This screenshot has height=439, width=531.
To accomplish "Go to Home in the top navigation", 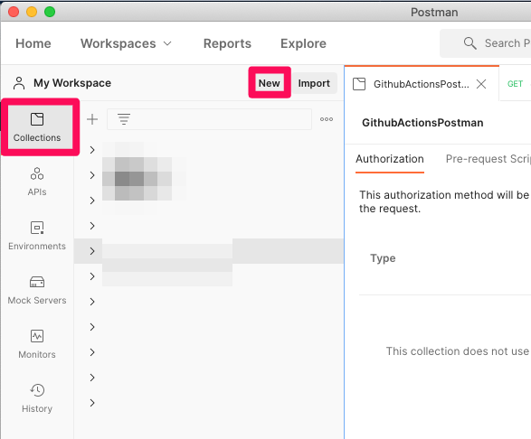I will coord(33,43).
